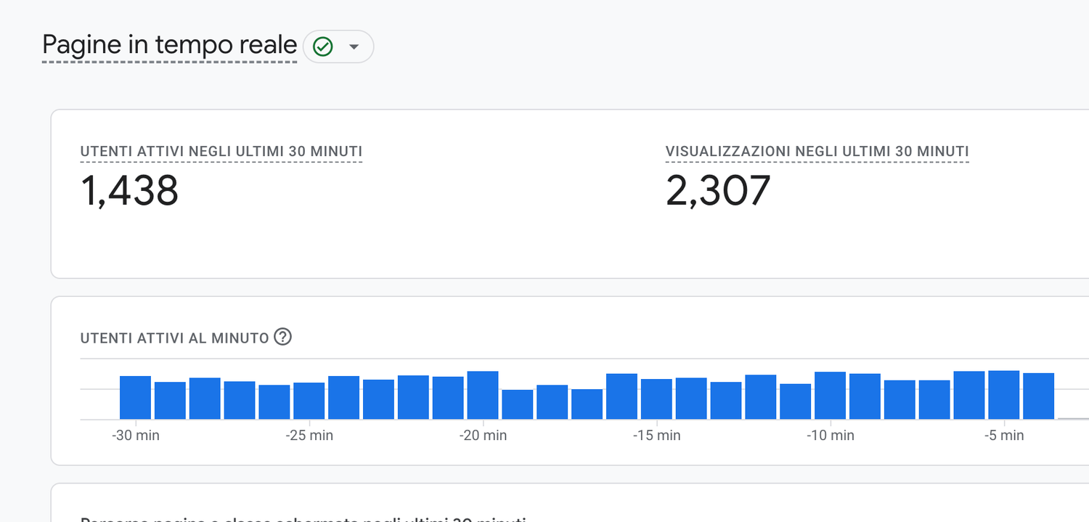Click the -15 min axis label
1089x522 pixels.
tap(656, 436)
